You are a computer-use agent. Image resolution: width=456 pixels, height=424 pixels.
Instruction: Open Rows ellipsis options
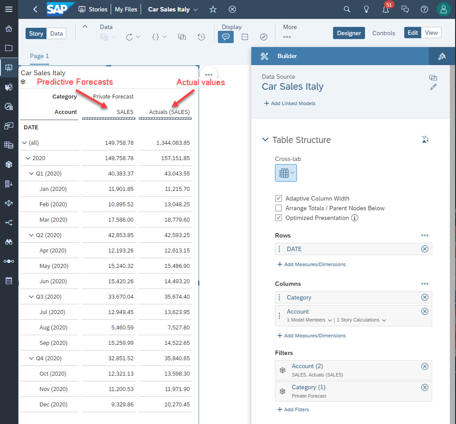pos(425,235)
